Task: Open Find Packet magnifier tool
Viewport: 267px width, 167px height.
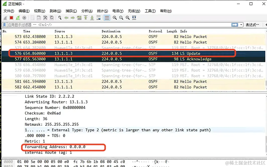Action: [60, 18]
